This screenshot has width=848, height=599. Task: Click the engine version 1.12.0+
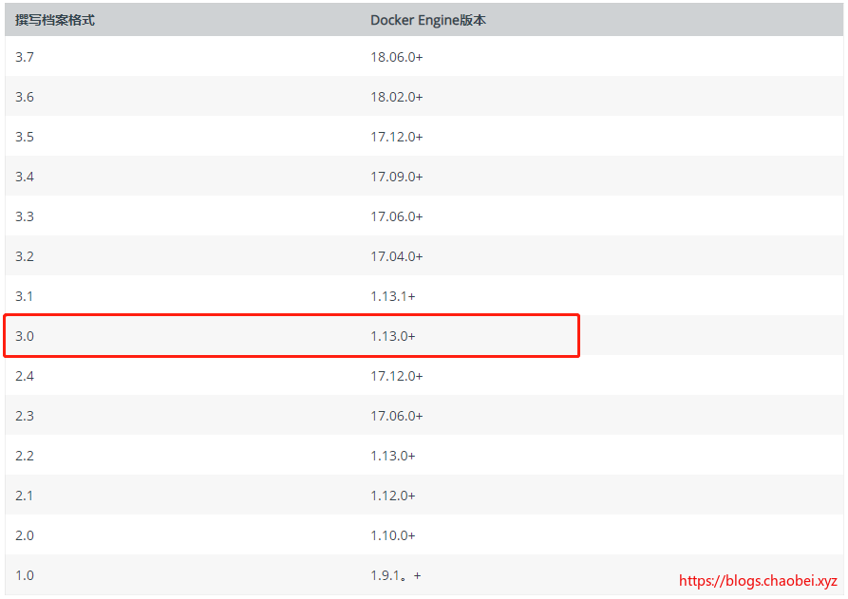(x=392, y=496)
